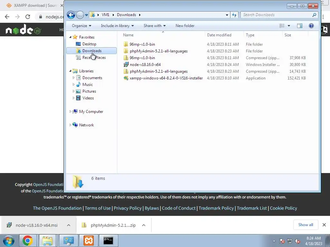Open the Trademark Policy footer link
330x247 pixels.
click(216, 208)
